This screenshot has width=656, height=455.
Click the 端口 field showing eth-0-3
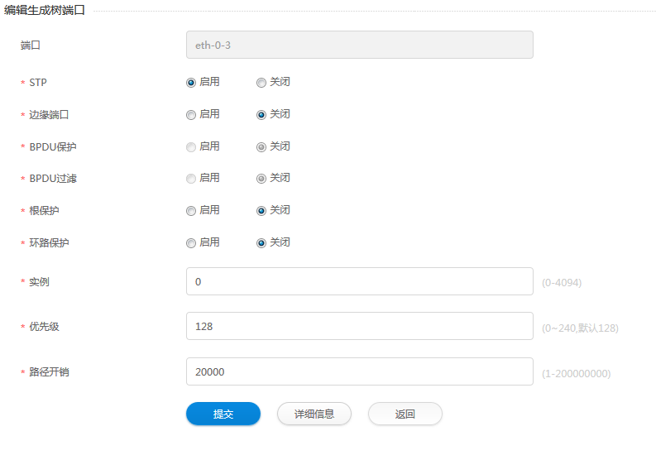coord(360,45)
